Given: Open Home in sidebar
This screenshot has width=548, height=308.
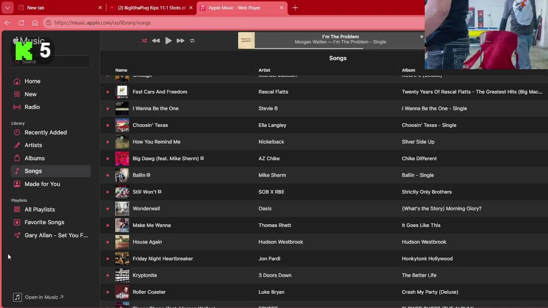Looking at the screenshot, I should [51, 81].
